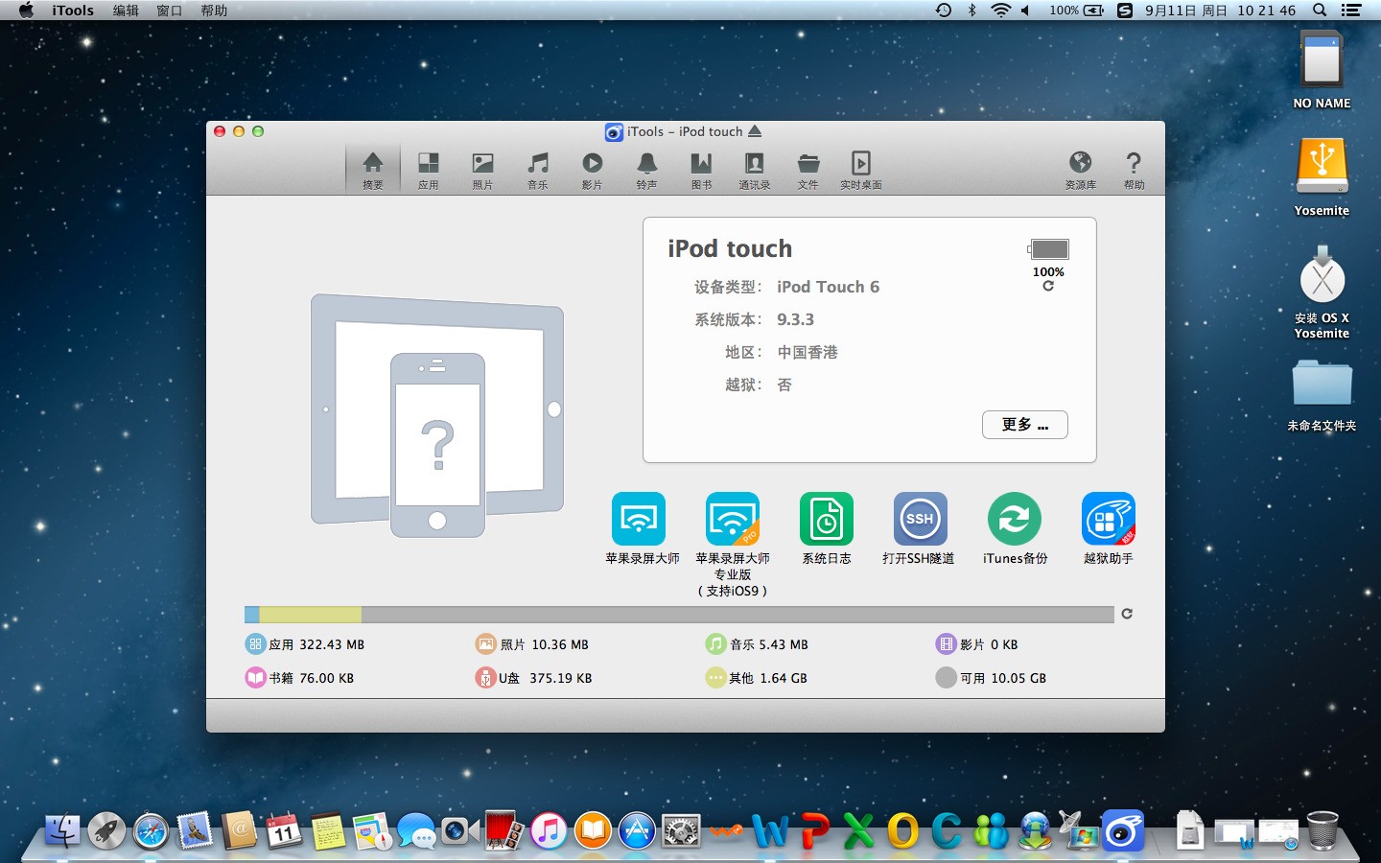Open the 照片 photos section

482,171
